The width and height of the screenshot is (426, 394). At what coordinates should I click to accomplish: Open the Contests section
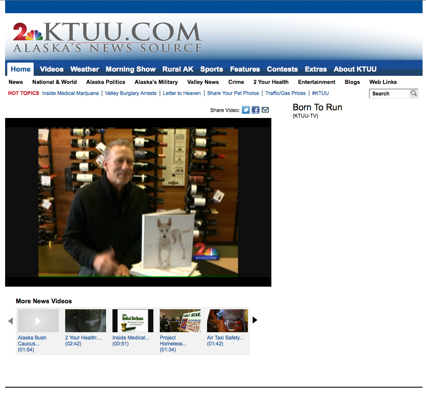(282, 69)
